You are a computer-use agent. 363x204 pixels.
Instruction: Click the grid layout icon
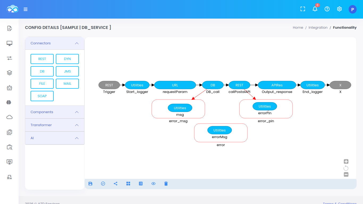pos(128,184)
